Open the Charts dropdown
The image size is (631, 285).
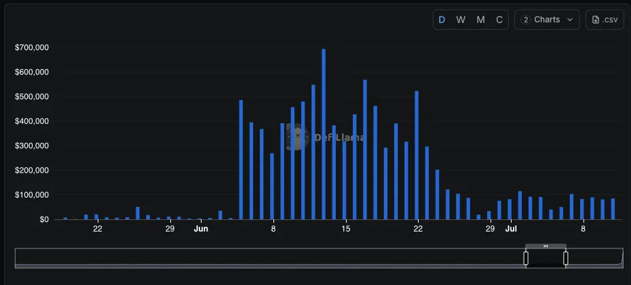click(x=547, y=20)
